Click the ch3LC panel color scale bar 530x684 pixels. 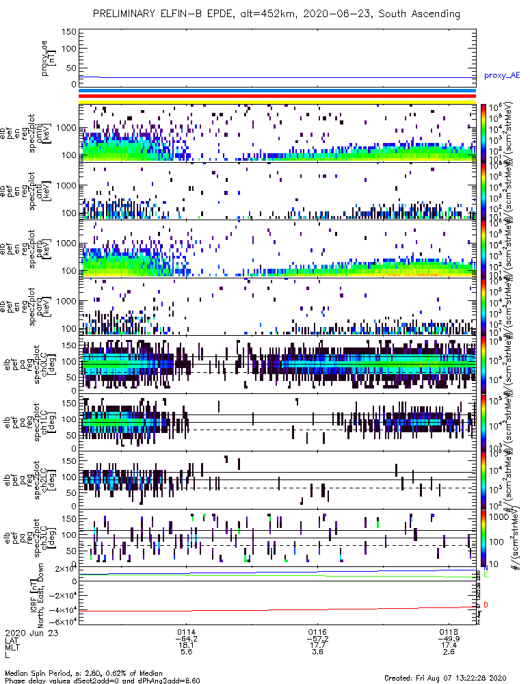pos(483,538)
